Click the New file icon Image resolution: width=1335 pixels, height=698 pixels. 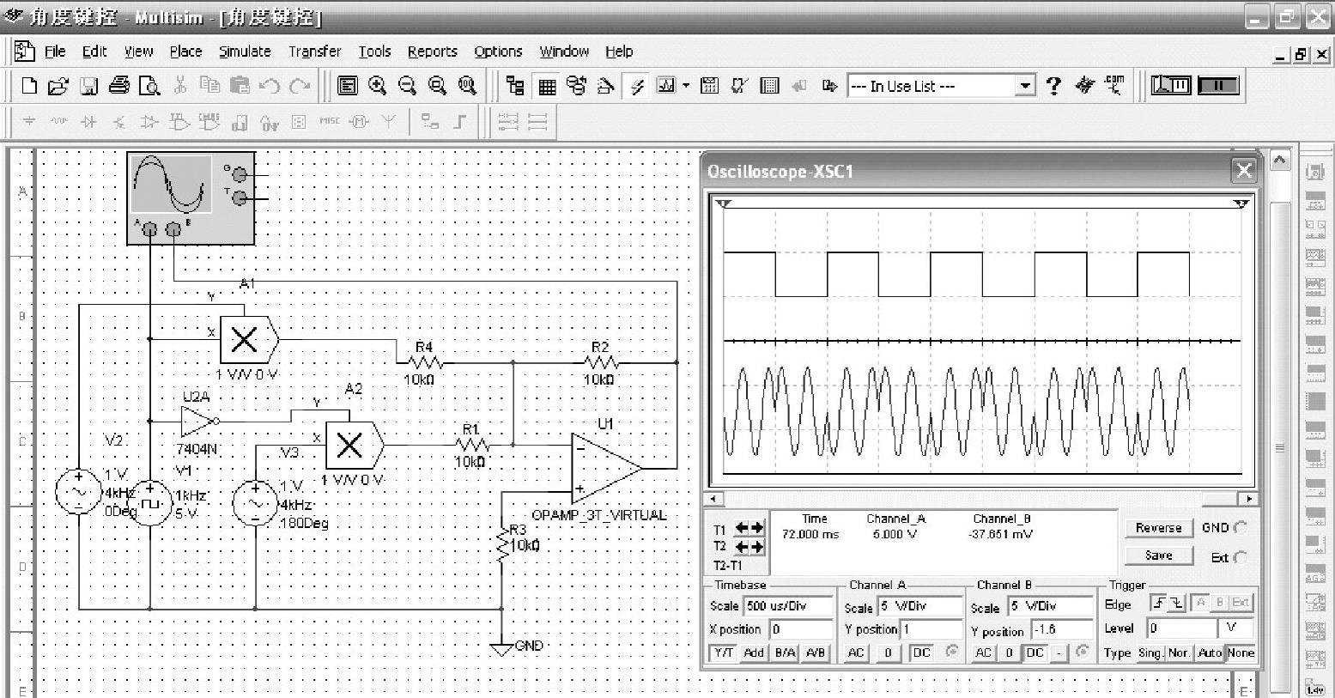(29, 86)
